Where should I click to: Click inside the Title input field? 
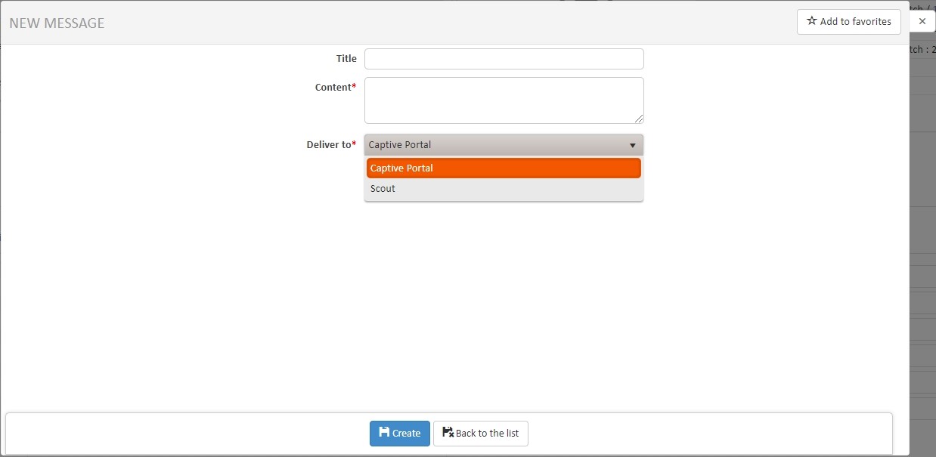[504, 58]
